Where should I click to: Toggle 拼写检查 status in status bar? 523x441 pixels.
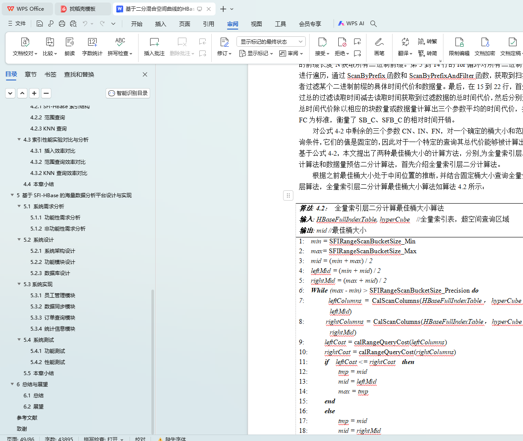[x=103, y=439]
